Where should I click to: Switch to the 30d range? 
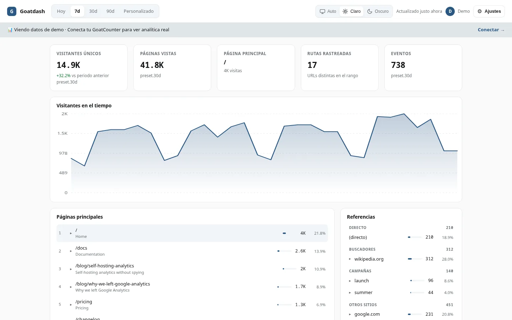[x=93, y=11]
